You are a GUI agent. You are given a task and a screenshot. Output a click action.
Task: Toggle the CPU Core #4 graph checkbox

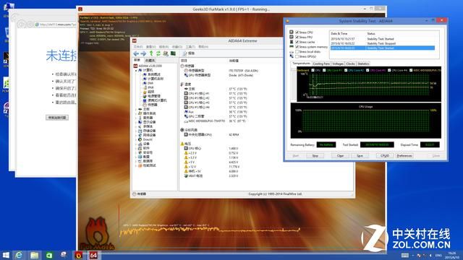click(x=389, y=70)
